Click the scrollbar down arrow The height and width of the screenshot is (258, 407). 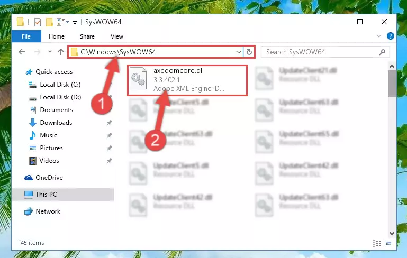point(392,233)
